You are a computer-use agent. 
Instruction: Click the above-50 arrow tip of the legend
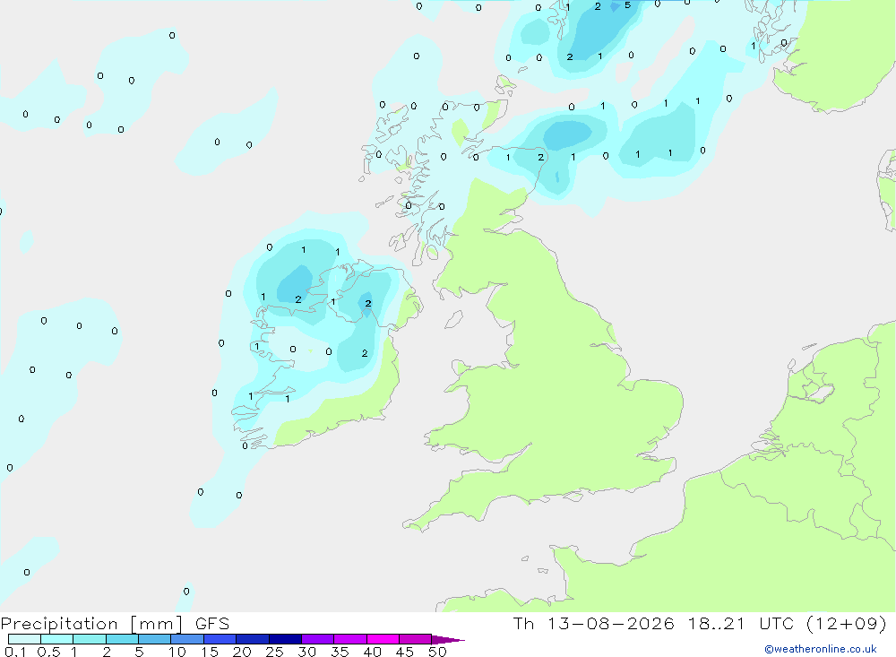pyautogui.click(x=448, y=639)
